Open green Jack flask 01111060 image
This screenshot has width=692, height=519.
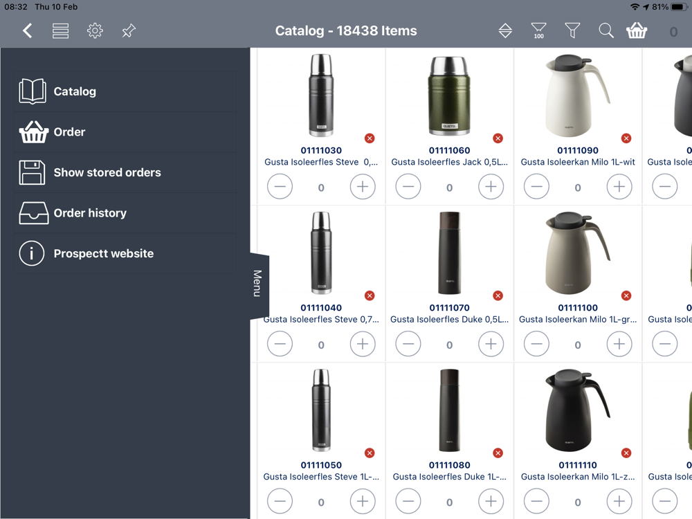(449, 95)
